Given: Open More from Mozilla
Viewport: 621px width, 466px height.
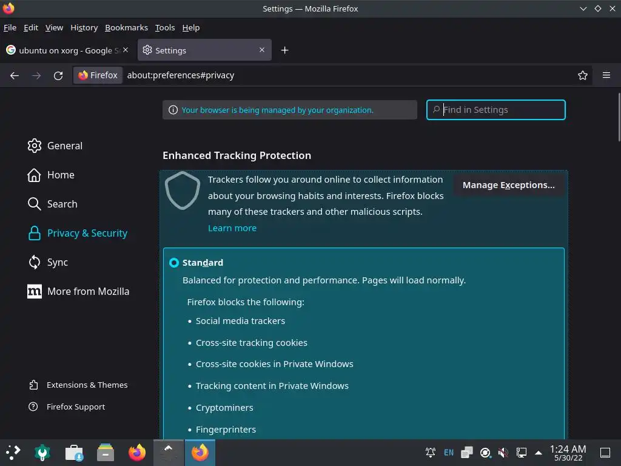Looking at the screenshot, I should 78,291.
